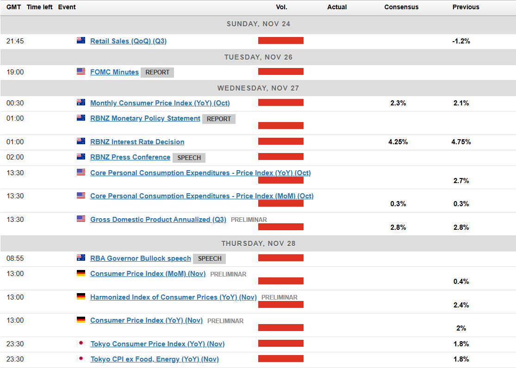This screenshot has height=368, width=516.
Task: Click the US flag next to FOMC Minutes
Action: [81, 71]
